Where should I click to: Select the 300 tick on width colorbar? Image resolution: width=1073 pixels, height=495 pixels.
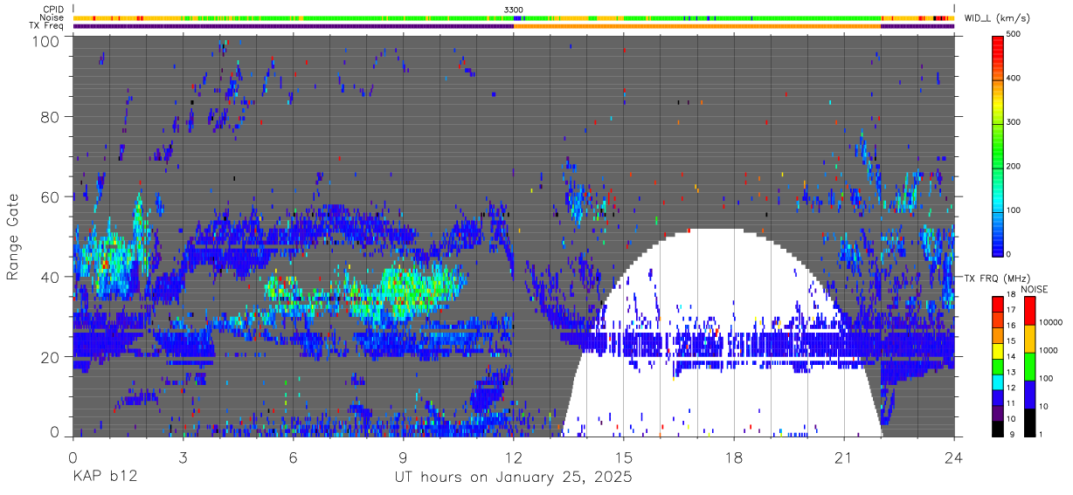(1014, 122)
